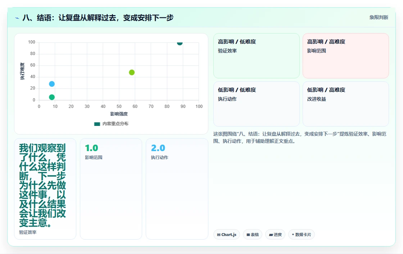Click the 改进收益 text
The image size is (403, 254).
coord(316,99)
